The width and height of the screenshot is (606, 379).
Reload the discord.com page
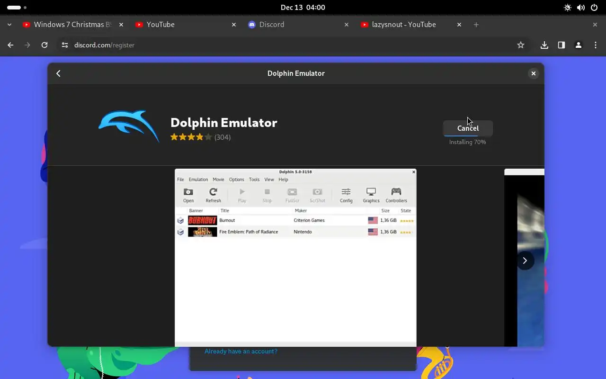[x=45, y=45]
